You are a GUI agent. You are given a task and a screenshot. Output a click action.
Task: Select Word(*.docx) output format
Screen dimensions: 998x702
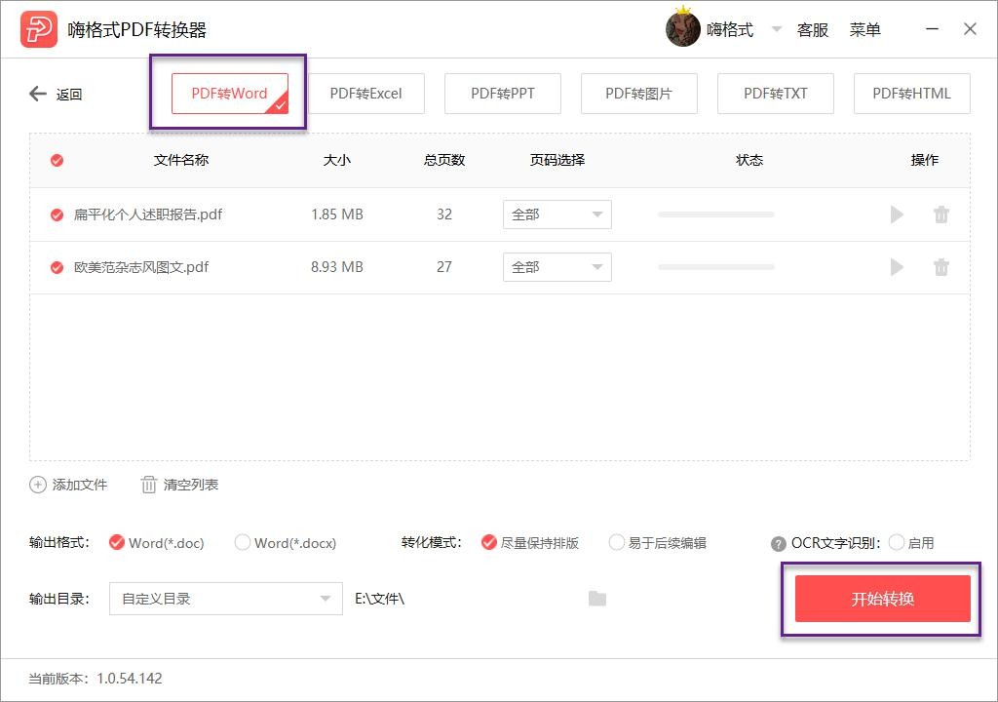[x=243, y=543]
